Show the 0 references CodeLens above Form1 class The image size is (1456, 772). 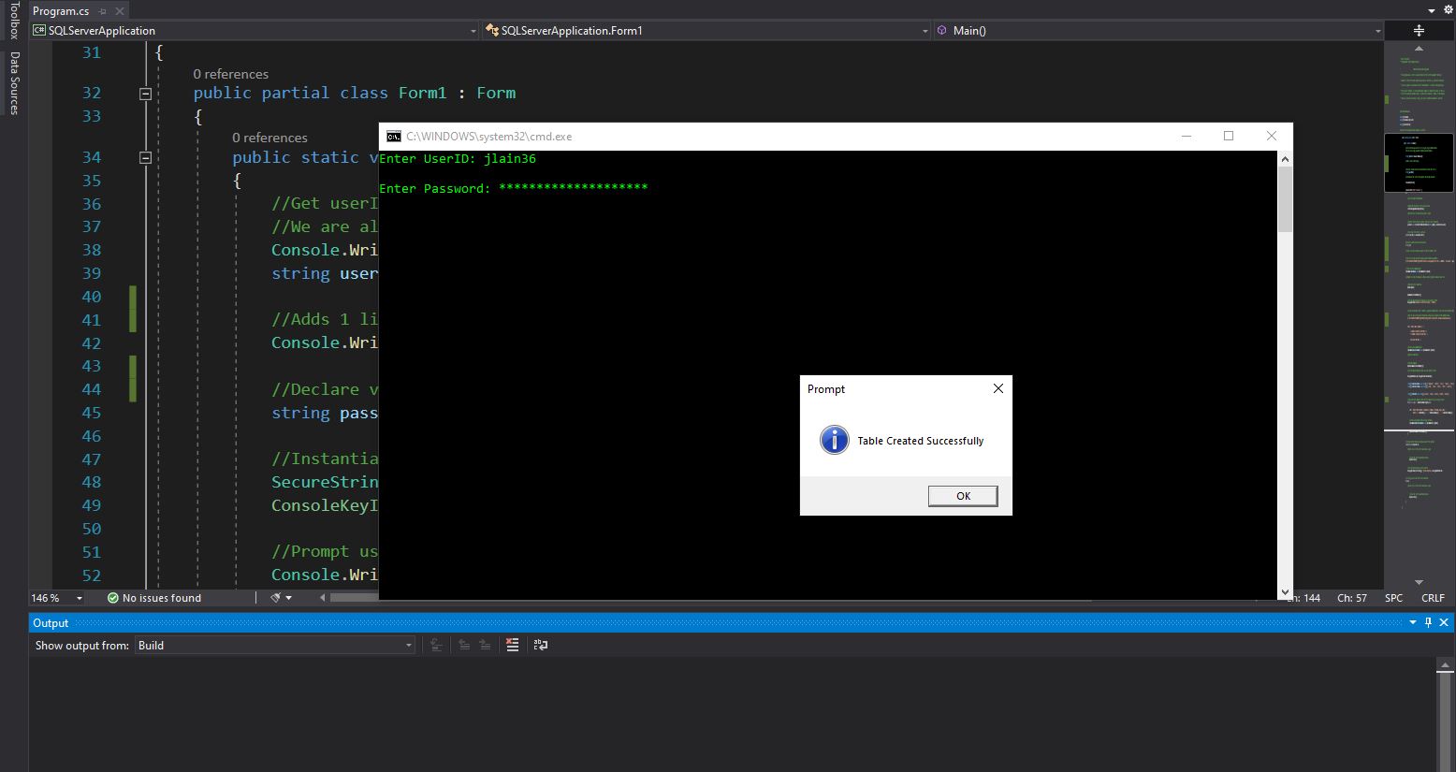[x=231, y=74]
